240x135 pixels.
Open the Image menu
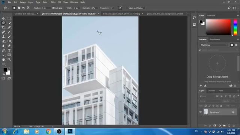[22, 2]
